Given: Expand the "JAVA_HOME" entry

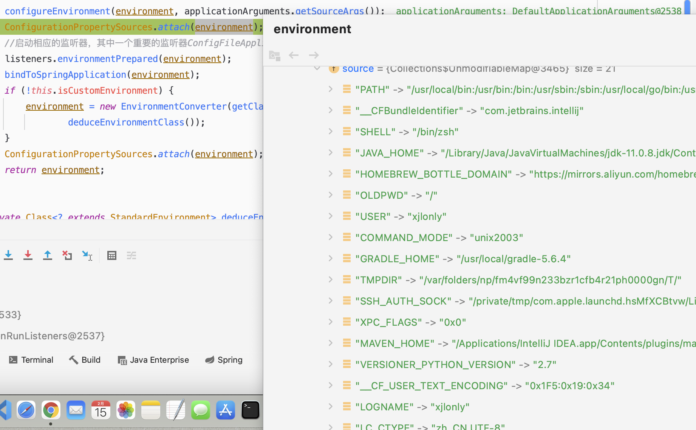Looking at the screenshot, I should pos(331,153).
